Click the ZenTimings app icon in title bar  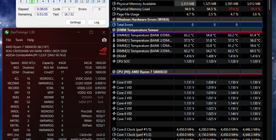point(7,32)
